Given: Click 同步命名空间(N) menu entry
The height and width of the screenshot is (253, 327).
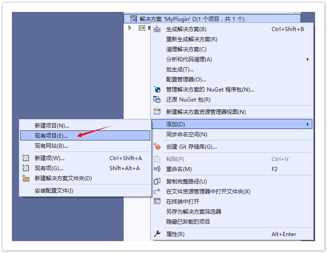Looking at the screenshot, I should coord(186,135).
